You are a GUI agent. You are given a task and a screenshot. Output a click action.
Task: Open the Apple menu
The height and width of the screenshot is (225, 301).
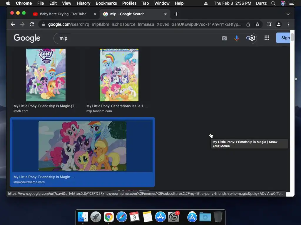(8, 3)
